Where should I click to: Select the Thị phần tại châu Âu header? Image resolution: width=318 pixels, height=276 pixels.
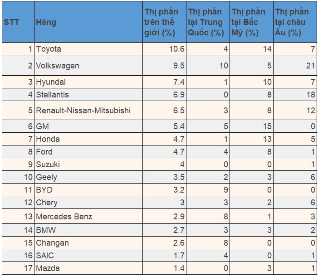(x=295, y=22)
